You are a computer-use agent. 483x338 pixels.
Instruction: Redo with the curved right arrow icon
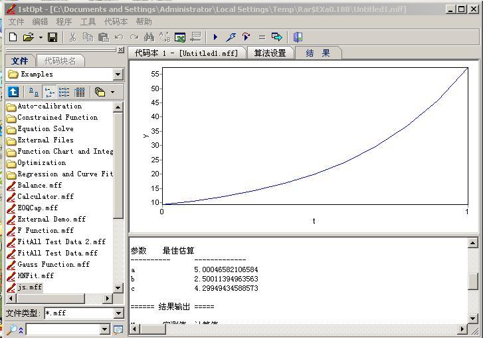coord(134,37)
